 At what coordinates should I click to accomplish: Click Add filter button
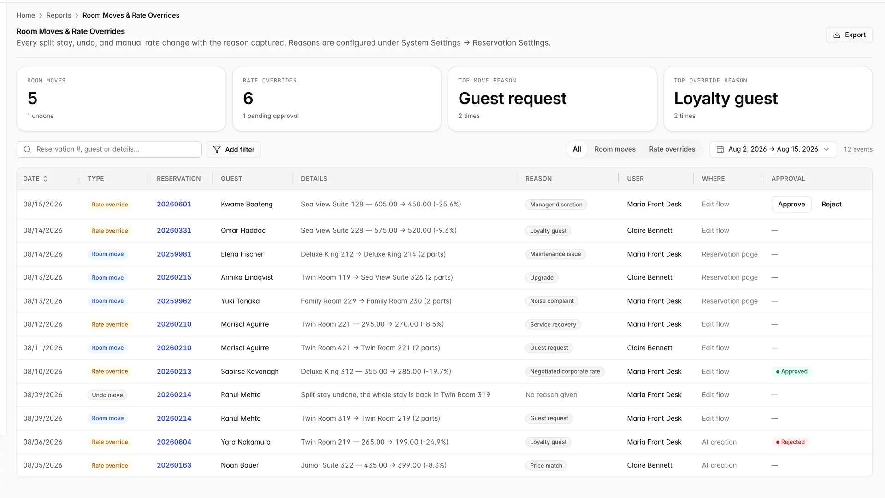coord(233,149)
